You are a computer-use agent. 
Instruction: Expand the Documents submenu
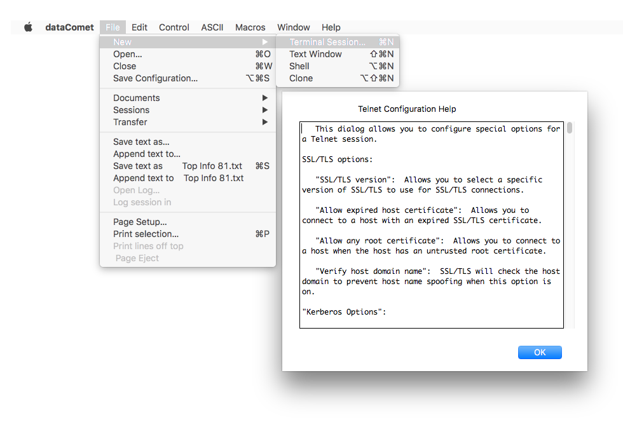[x=188, y=98]
